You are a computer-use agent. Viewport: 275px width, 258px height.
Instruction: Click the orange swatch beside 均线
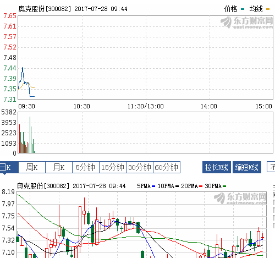pos(268,9)
